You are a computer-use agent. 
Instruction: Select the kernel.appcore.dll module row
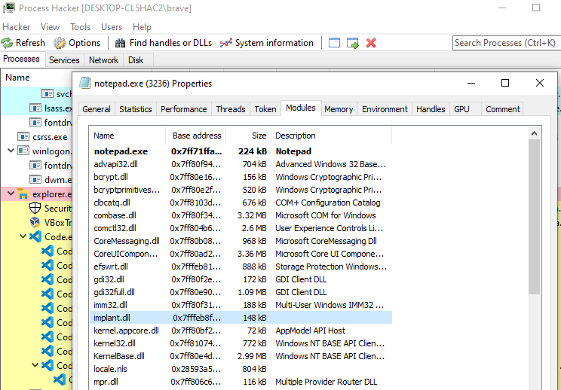click(x=241, y=331)
